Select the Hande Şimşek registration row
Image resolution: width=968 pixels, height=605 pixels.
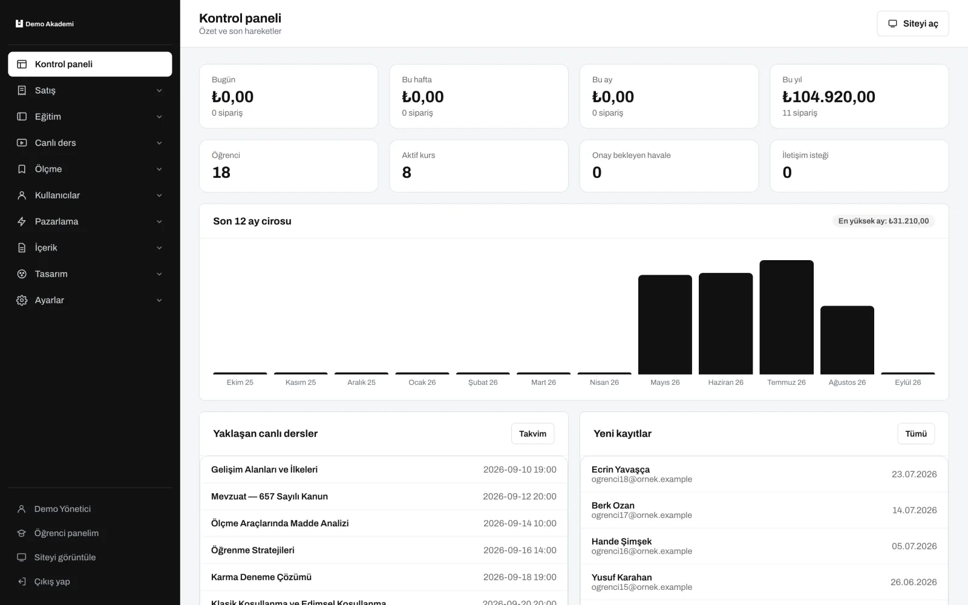764,546
